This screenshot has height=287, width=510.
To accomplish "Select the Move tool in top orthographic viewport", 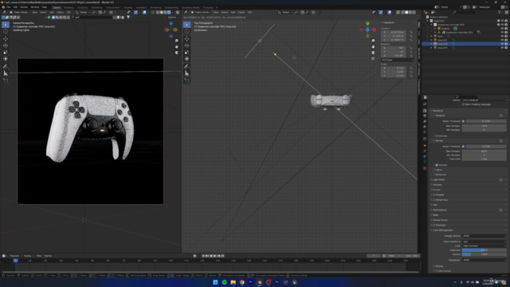I will tap(186, 39).
